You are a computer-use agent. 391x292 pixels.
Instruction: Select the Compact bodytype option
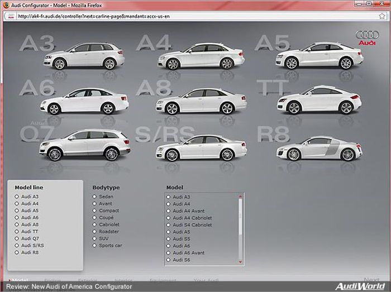tap(106, 210)
